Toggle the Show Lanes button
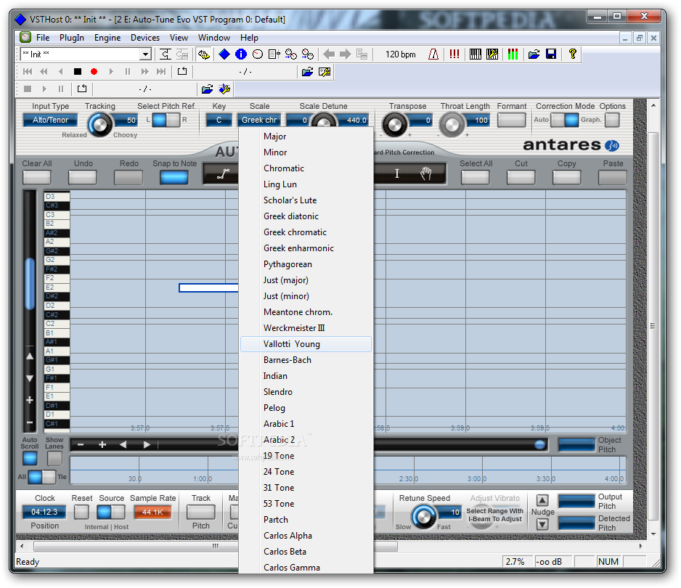This screenshot has height=588, width=681. (54, 459)
